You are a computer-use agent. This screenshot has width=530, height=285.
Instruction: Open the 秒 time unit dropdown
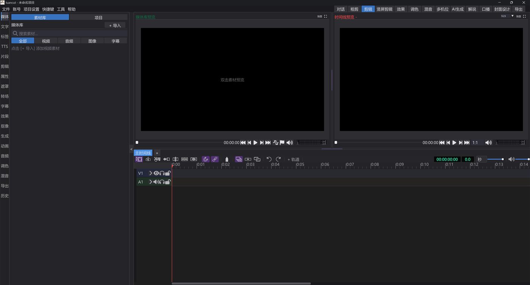[x=481, y=159]
